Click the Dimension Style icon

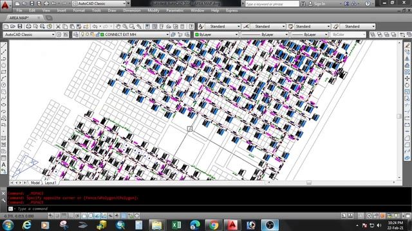click(x=246, y=26)
